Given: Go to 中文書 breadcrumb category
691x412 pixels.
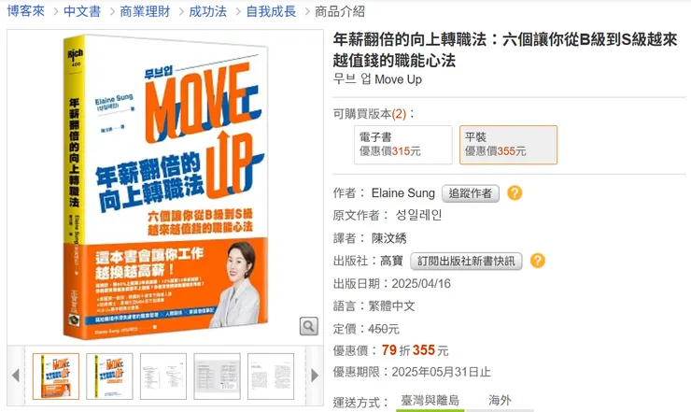Looking at the screenshot, I should [82, 11].
